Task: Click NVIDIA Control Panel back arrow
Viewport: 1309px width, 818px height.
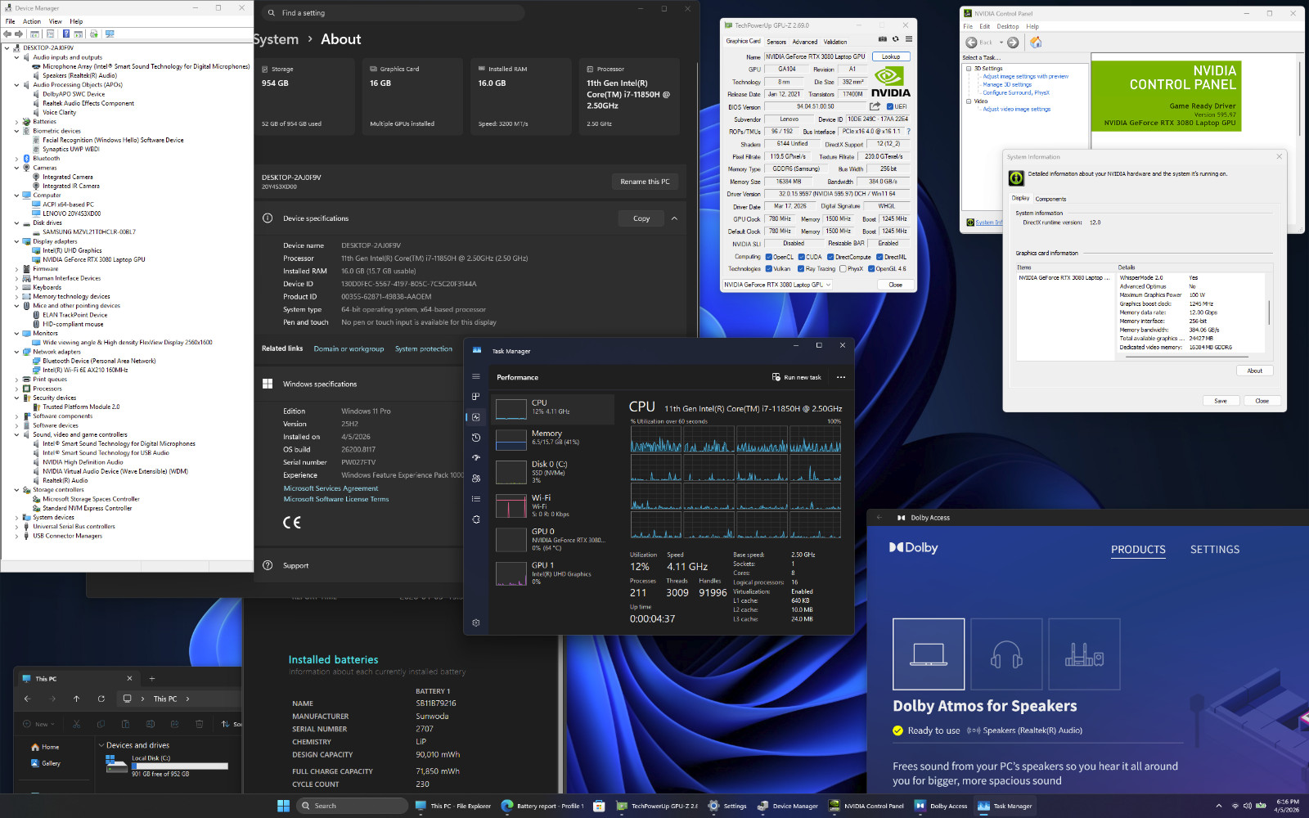Action: tap(971, 43)
